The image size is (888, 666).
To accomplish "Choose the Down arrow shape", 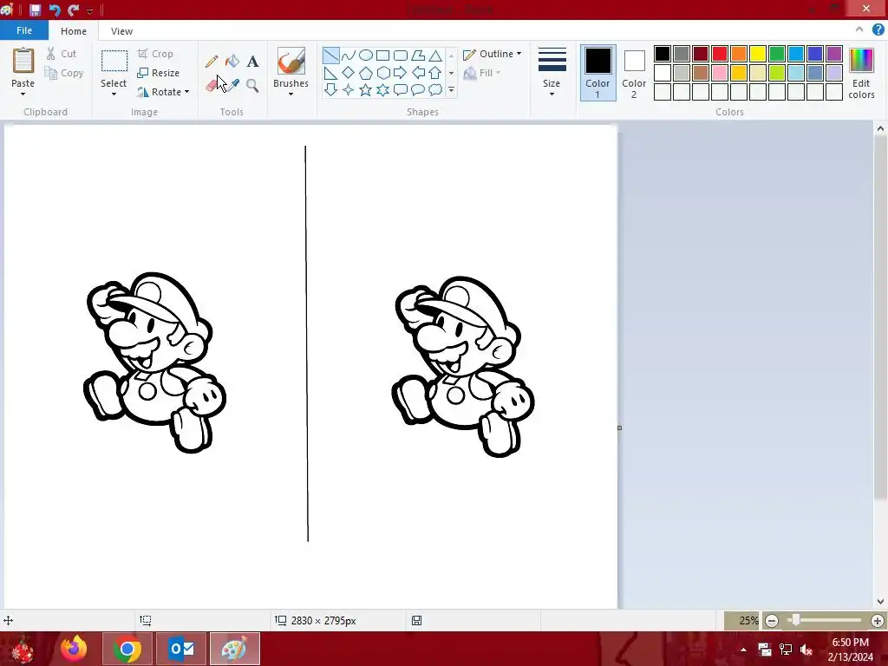I will pos(330,89).
